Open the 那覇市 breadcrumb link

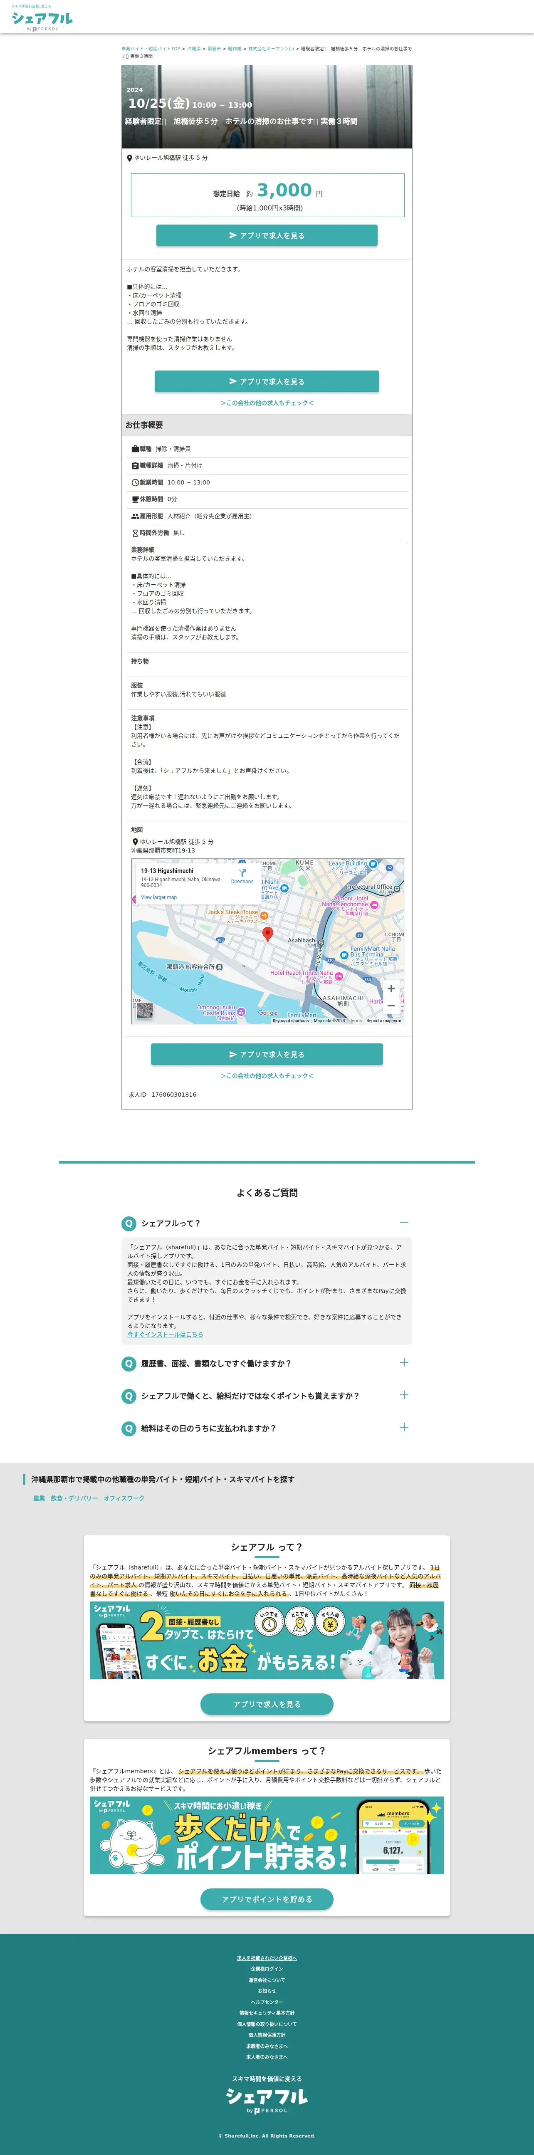tap(214, 49)
